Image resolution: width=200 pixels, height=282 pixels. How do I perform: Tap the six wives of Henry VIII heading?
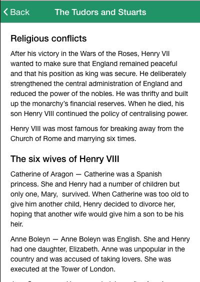pos(64,159)
